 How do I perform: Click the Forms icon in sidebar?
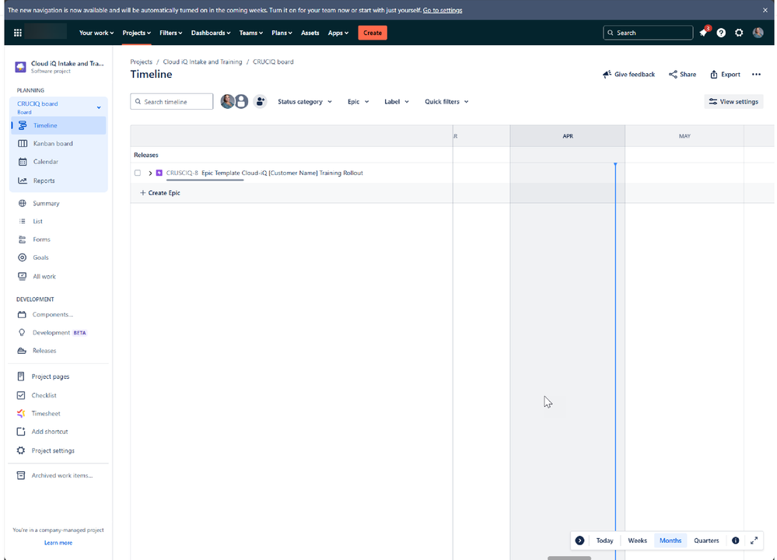23,240
